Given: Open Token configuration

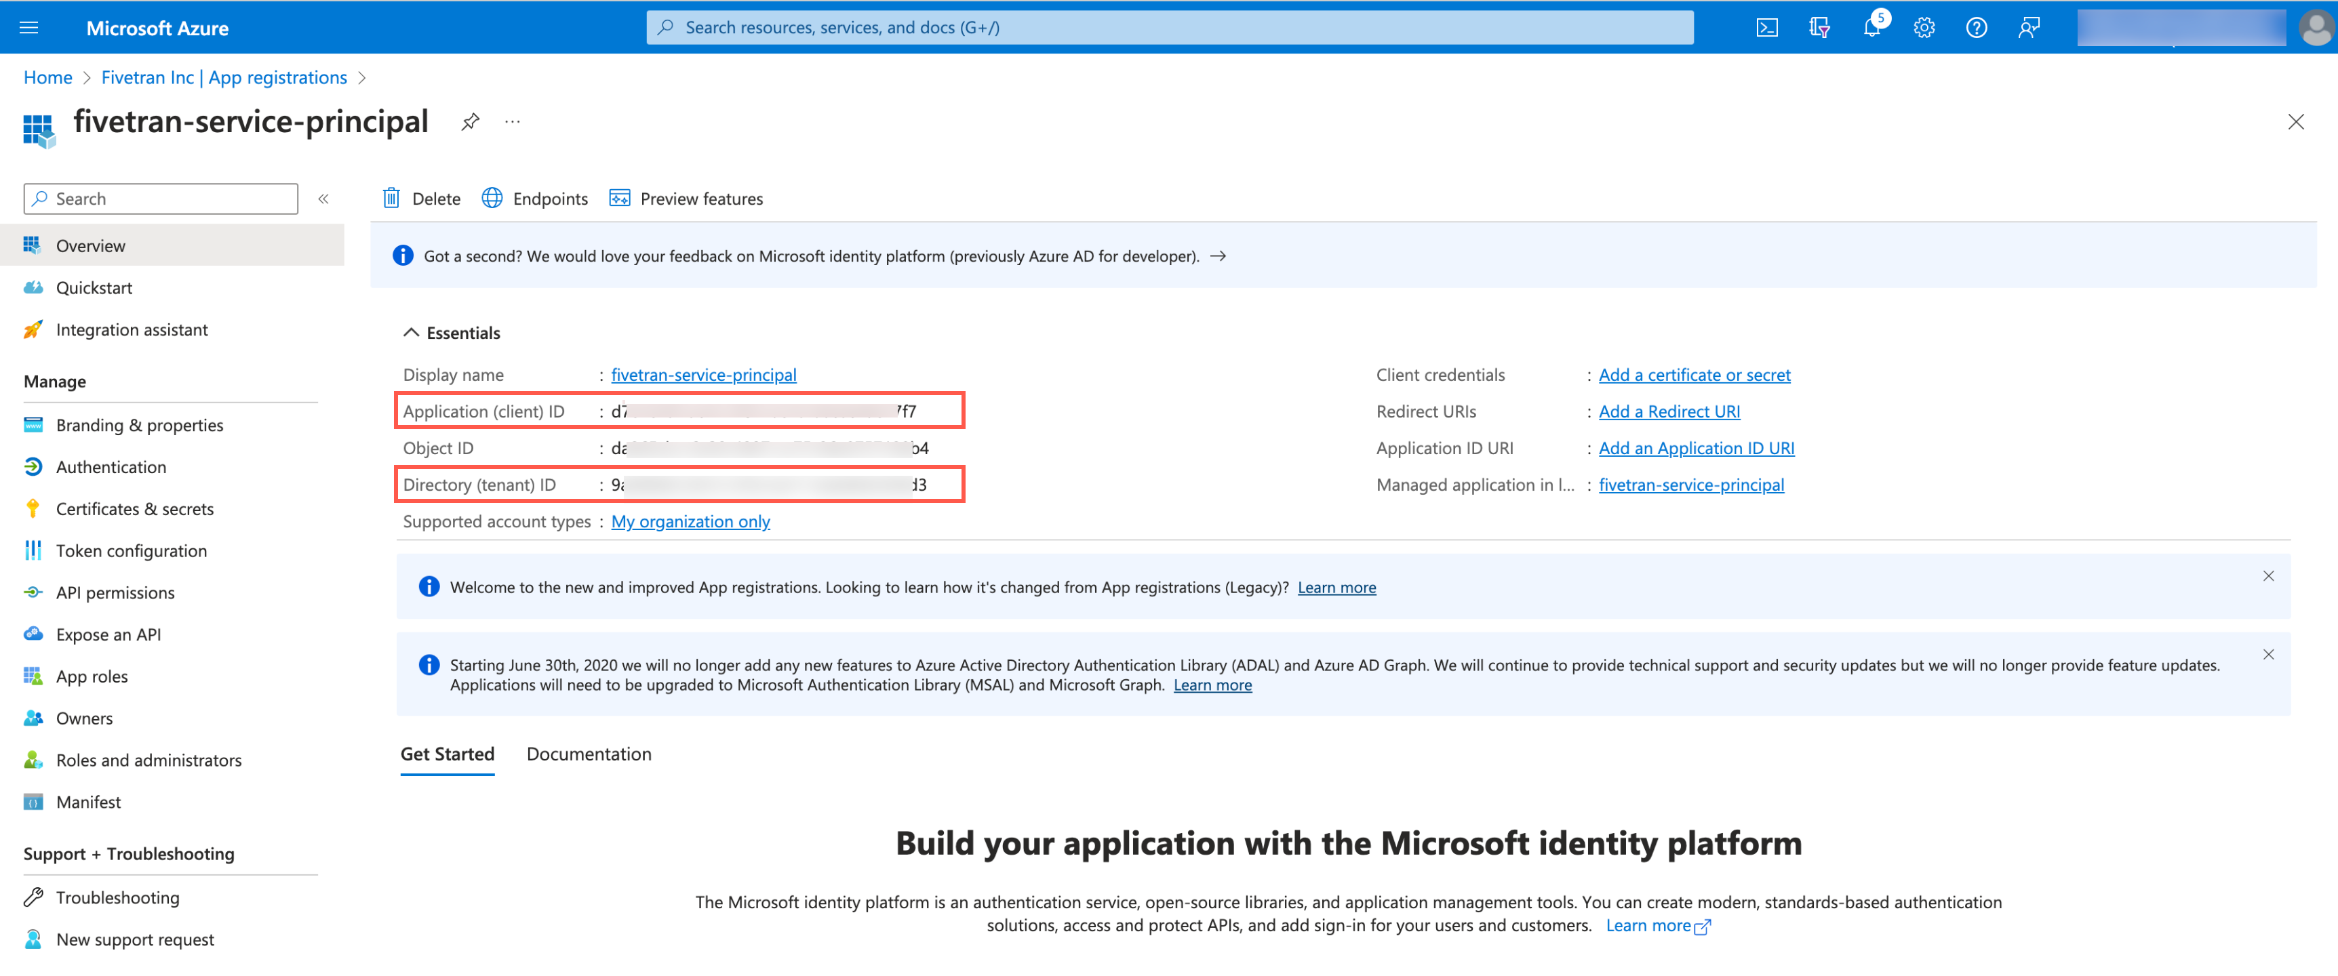Looking at the screenshot, I should (x=172, y=550).
